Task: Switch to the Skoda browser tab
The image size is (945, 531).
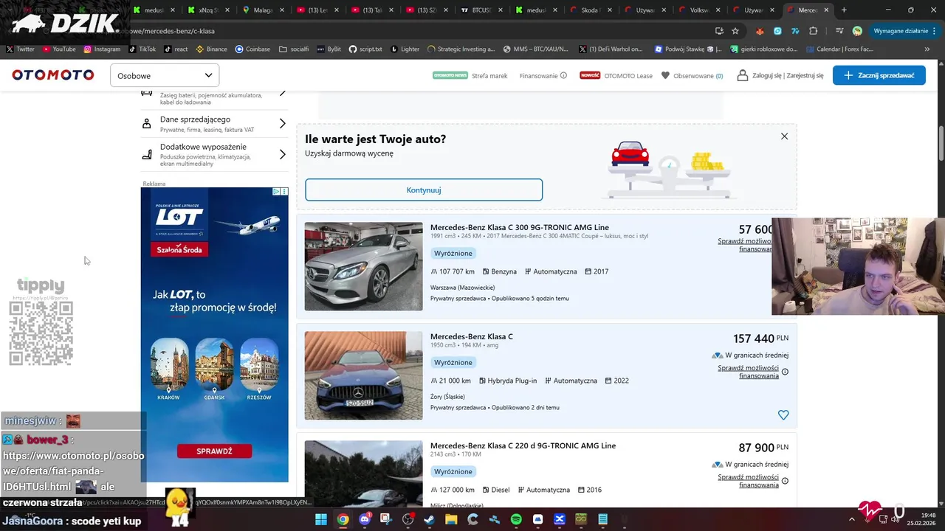Action: (x=590, y=10)
